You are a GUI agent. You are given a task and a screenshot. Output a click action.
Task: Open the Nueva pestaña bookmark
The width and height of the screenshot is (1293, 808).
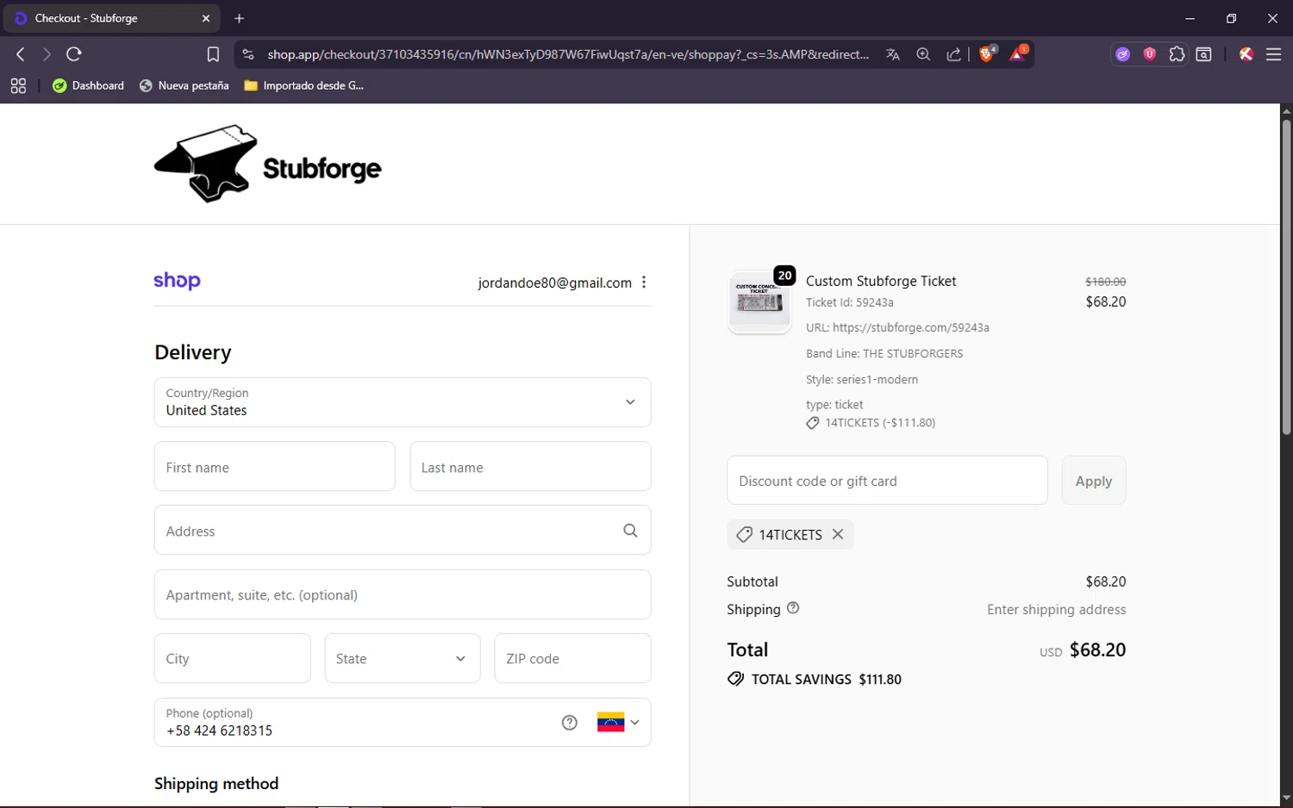tap(184, 85)
